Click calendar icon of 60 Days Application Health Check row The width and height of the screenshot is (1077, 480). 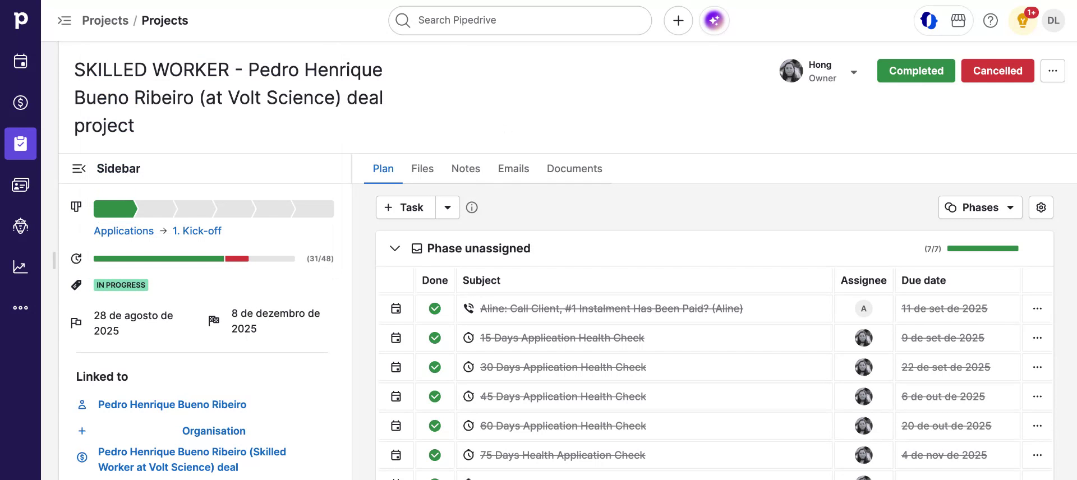click(396, 426)
